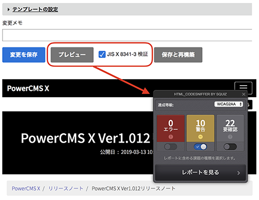
Task: Click the PowerCMS X Ver1.012リリースノート breadcrumb text
Action: (x=134, y=189)
